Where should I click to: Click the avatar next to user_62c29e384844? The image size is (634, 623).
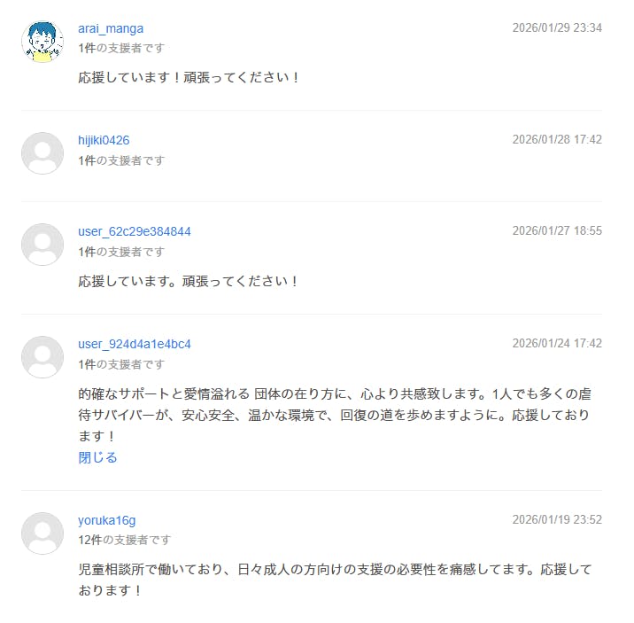(43, 245)
